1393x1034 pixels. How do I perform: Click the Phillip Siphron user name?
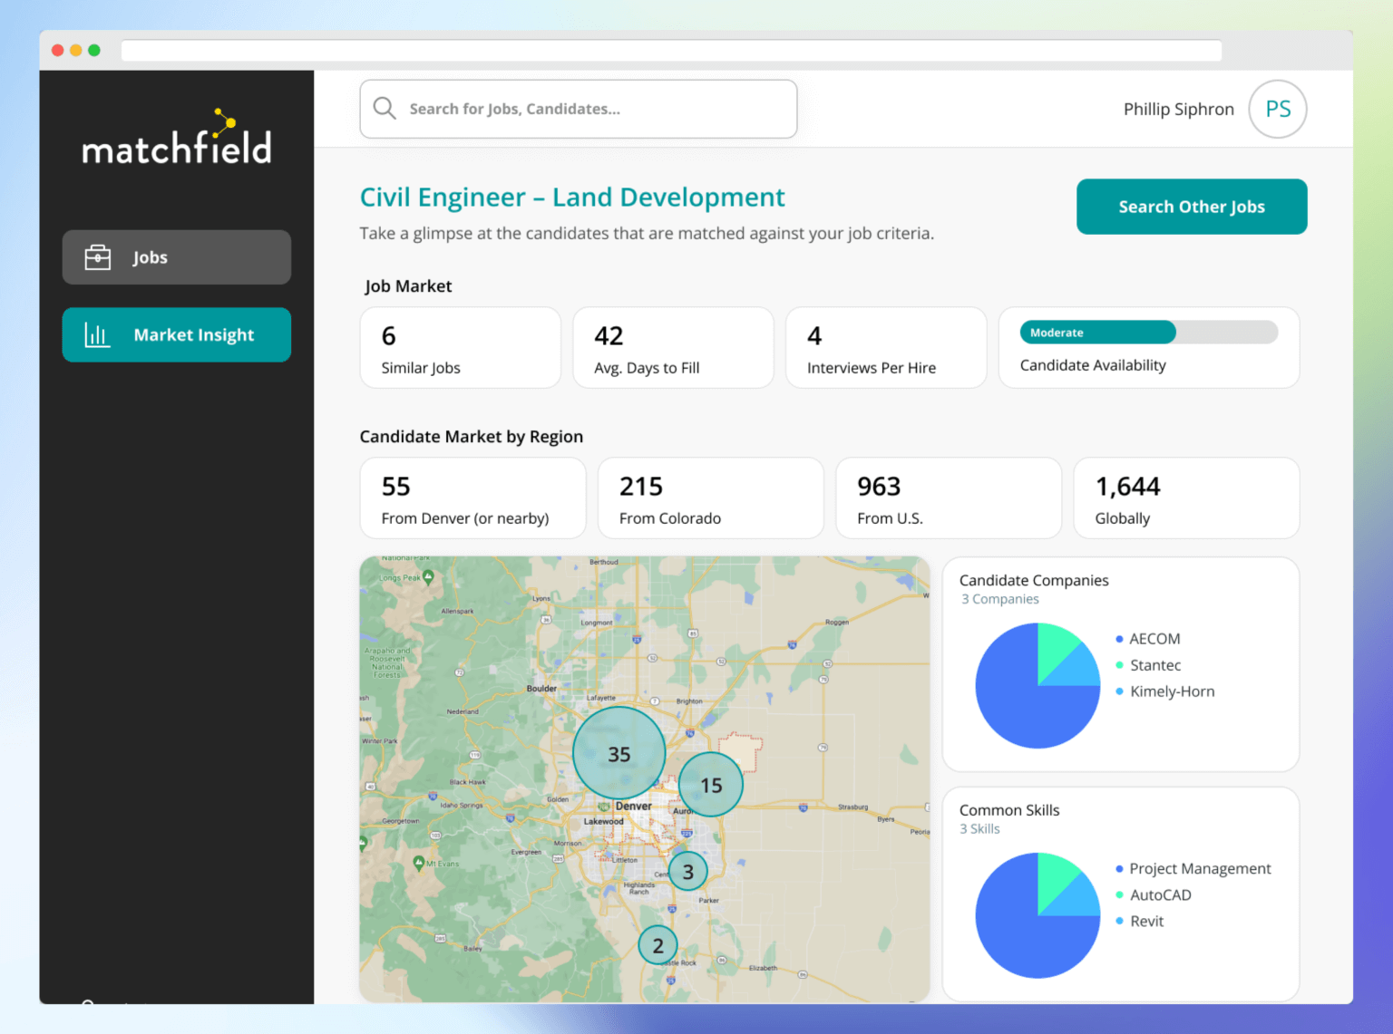[1178, 110]
